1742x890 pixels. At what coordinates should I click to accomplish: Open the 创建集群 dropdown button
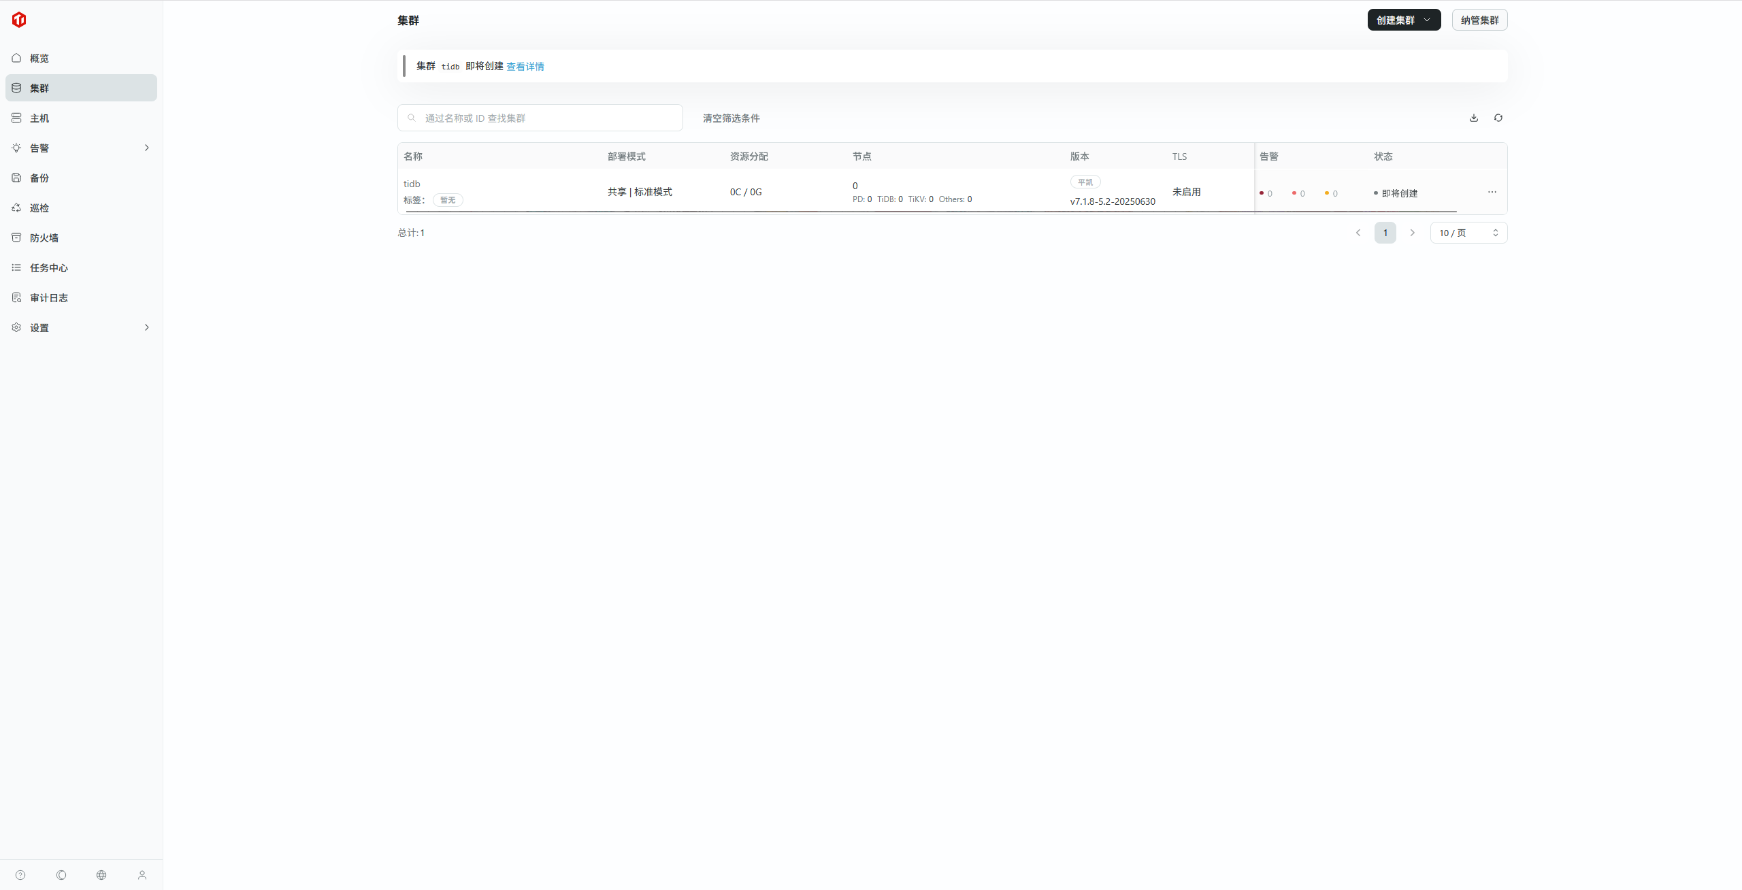pyautogui.click(x=1403, y=20)
